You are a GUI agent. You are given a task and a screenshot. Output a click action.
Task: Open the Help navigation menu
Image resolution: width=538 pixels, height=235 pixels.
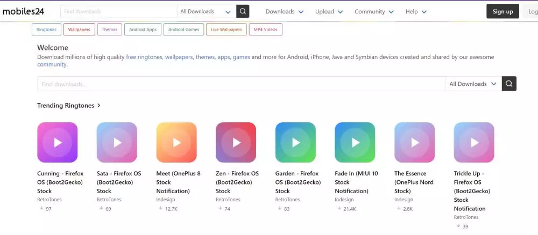[x=416, y=11]
